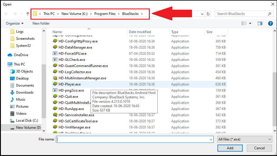
Task: Select the HD-LogCollector.exe file icon
Action: pos(55,72)
